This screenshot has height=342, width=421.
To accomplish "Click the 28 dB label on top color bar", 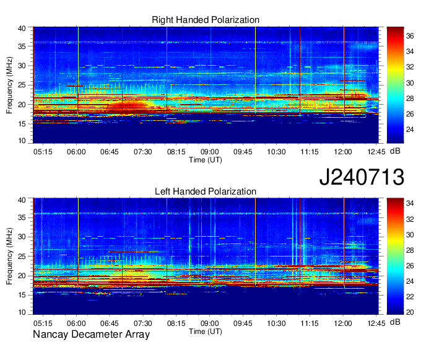I will click(x=410, y=99).
